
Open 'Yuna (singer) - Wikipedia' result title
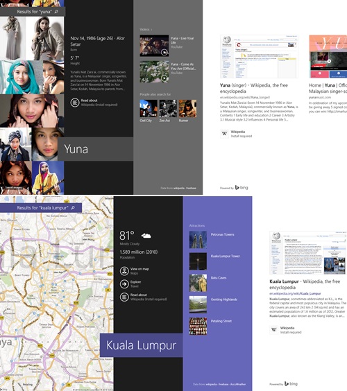(x=254, y=88)
